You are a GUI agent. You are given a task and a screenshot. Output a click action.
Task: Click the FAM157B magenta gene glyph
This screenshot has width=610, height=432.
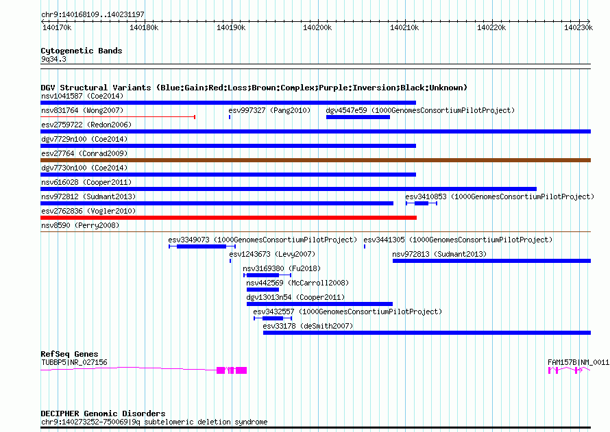pos(569,370)
